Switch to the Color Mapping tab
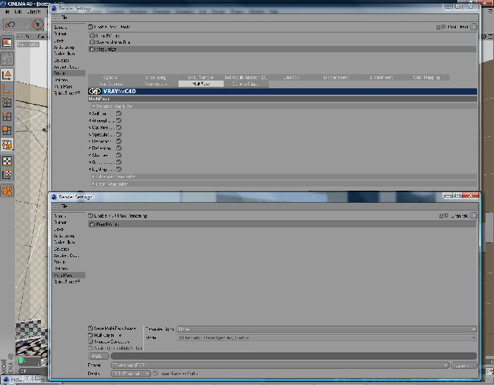This screenshot has height=385, width=494. [426, 77]
